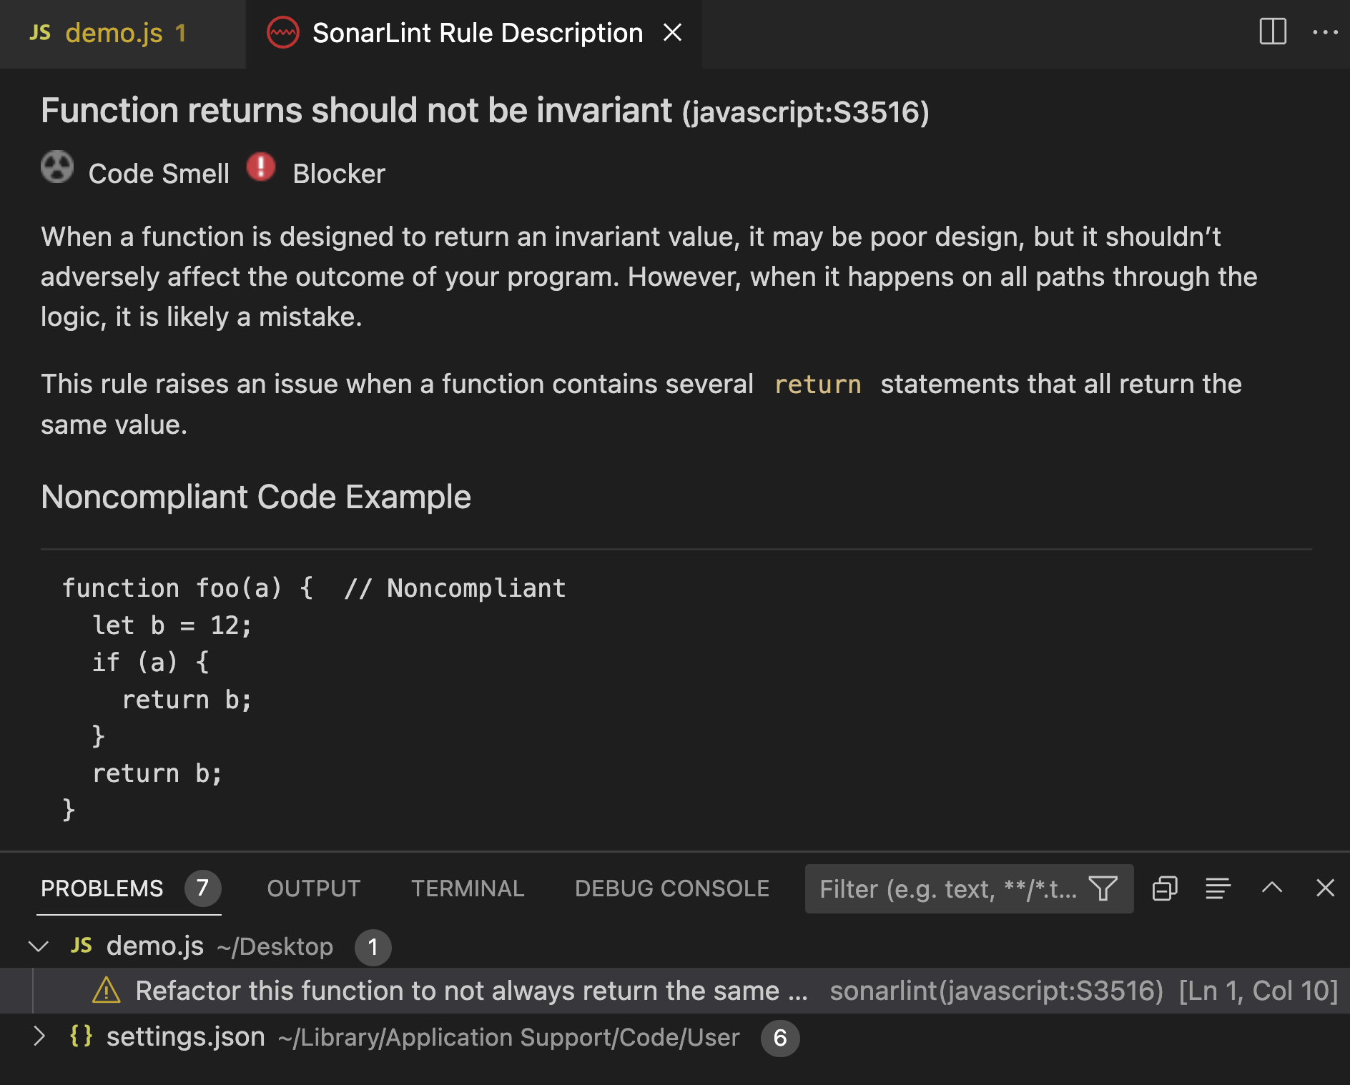Select the settings.json row in problems
Screen dimensions: 1350x1085
(675, 1037)
